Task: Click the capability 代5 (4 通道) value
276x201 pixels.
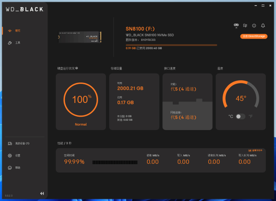Action: 183,89
